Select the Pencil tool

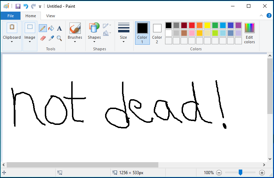pyautogui.click(x=43, y=28)
